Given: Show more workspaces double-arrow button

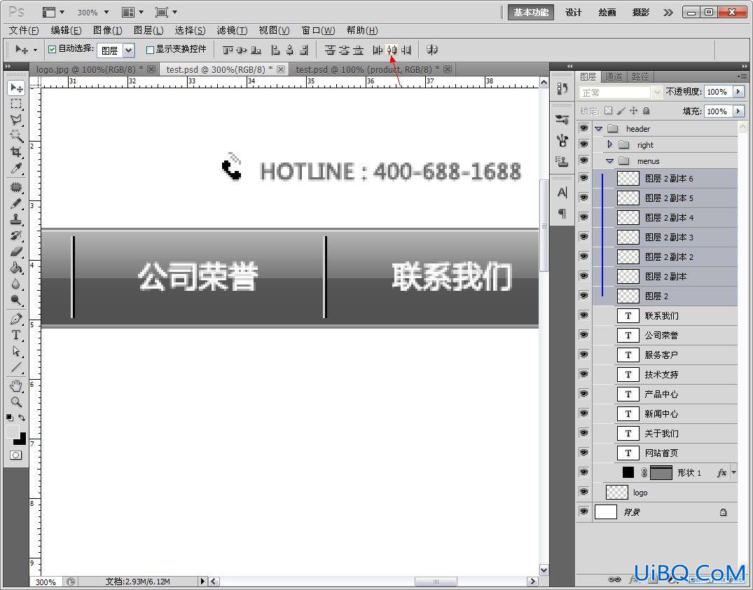Looking at the screenshot, I should point(668,13).
